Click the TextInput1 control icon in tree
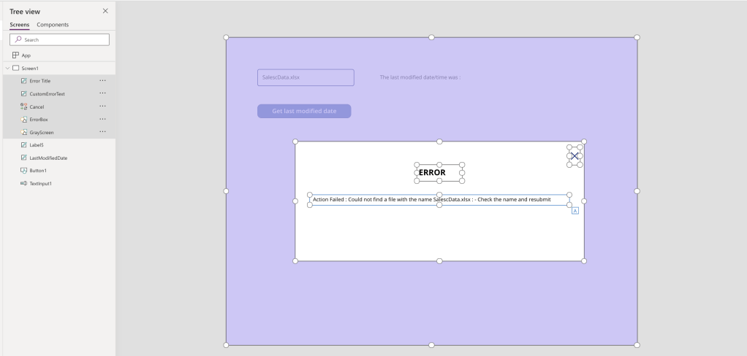Viewport: 747px width, 356px height. [24, 183]
